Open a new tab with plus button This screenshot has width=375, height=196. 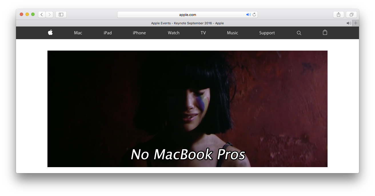click(x=356, y=23)
